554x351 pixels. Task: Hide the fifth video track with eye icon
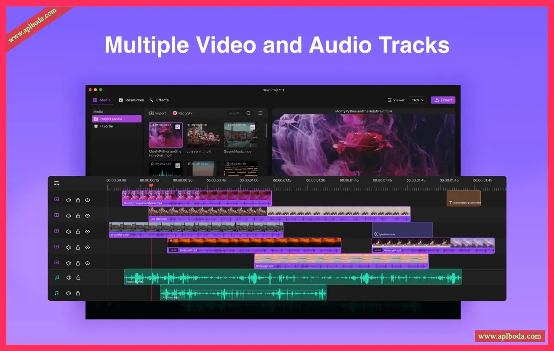(88, 263)
